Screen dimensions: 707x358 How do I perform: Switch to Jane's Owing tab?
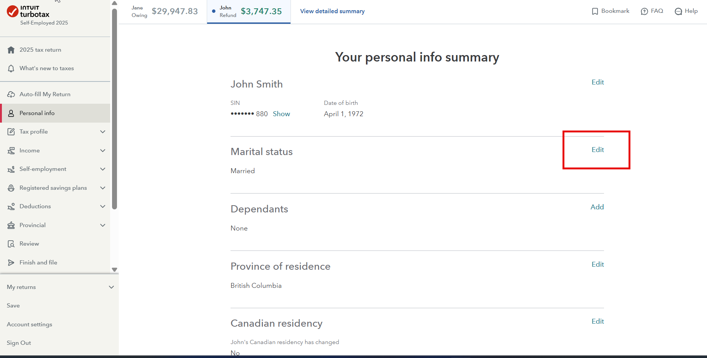164,11
